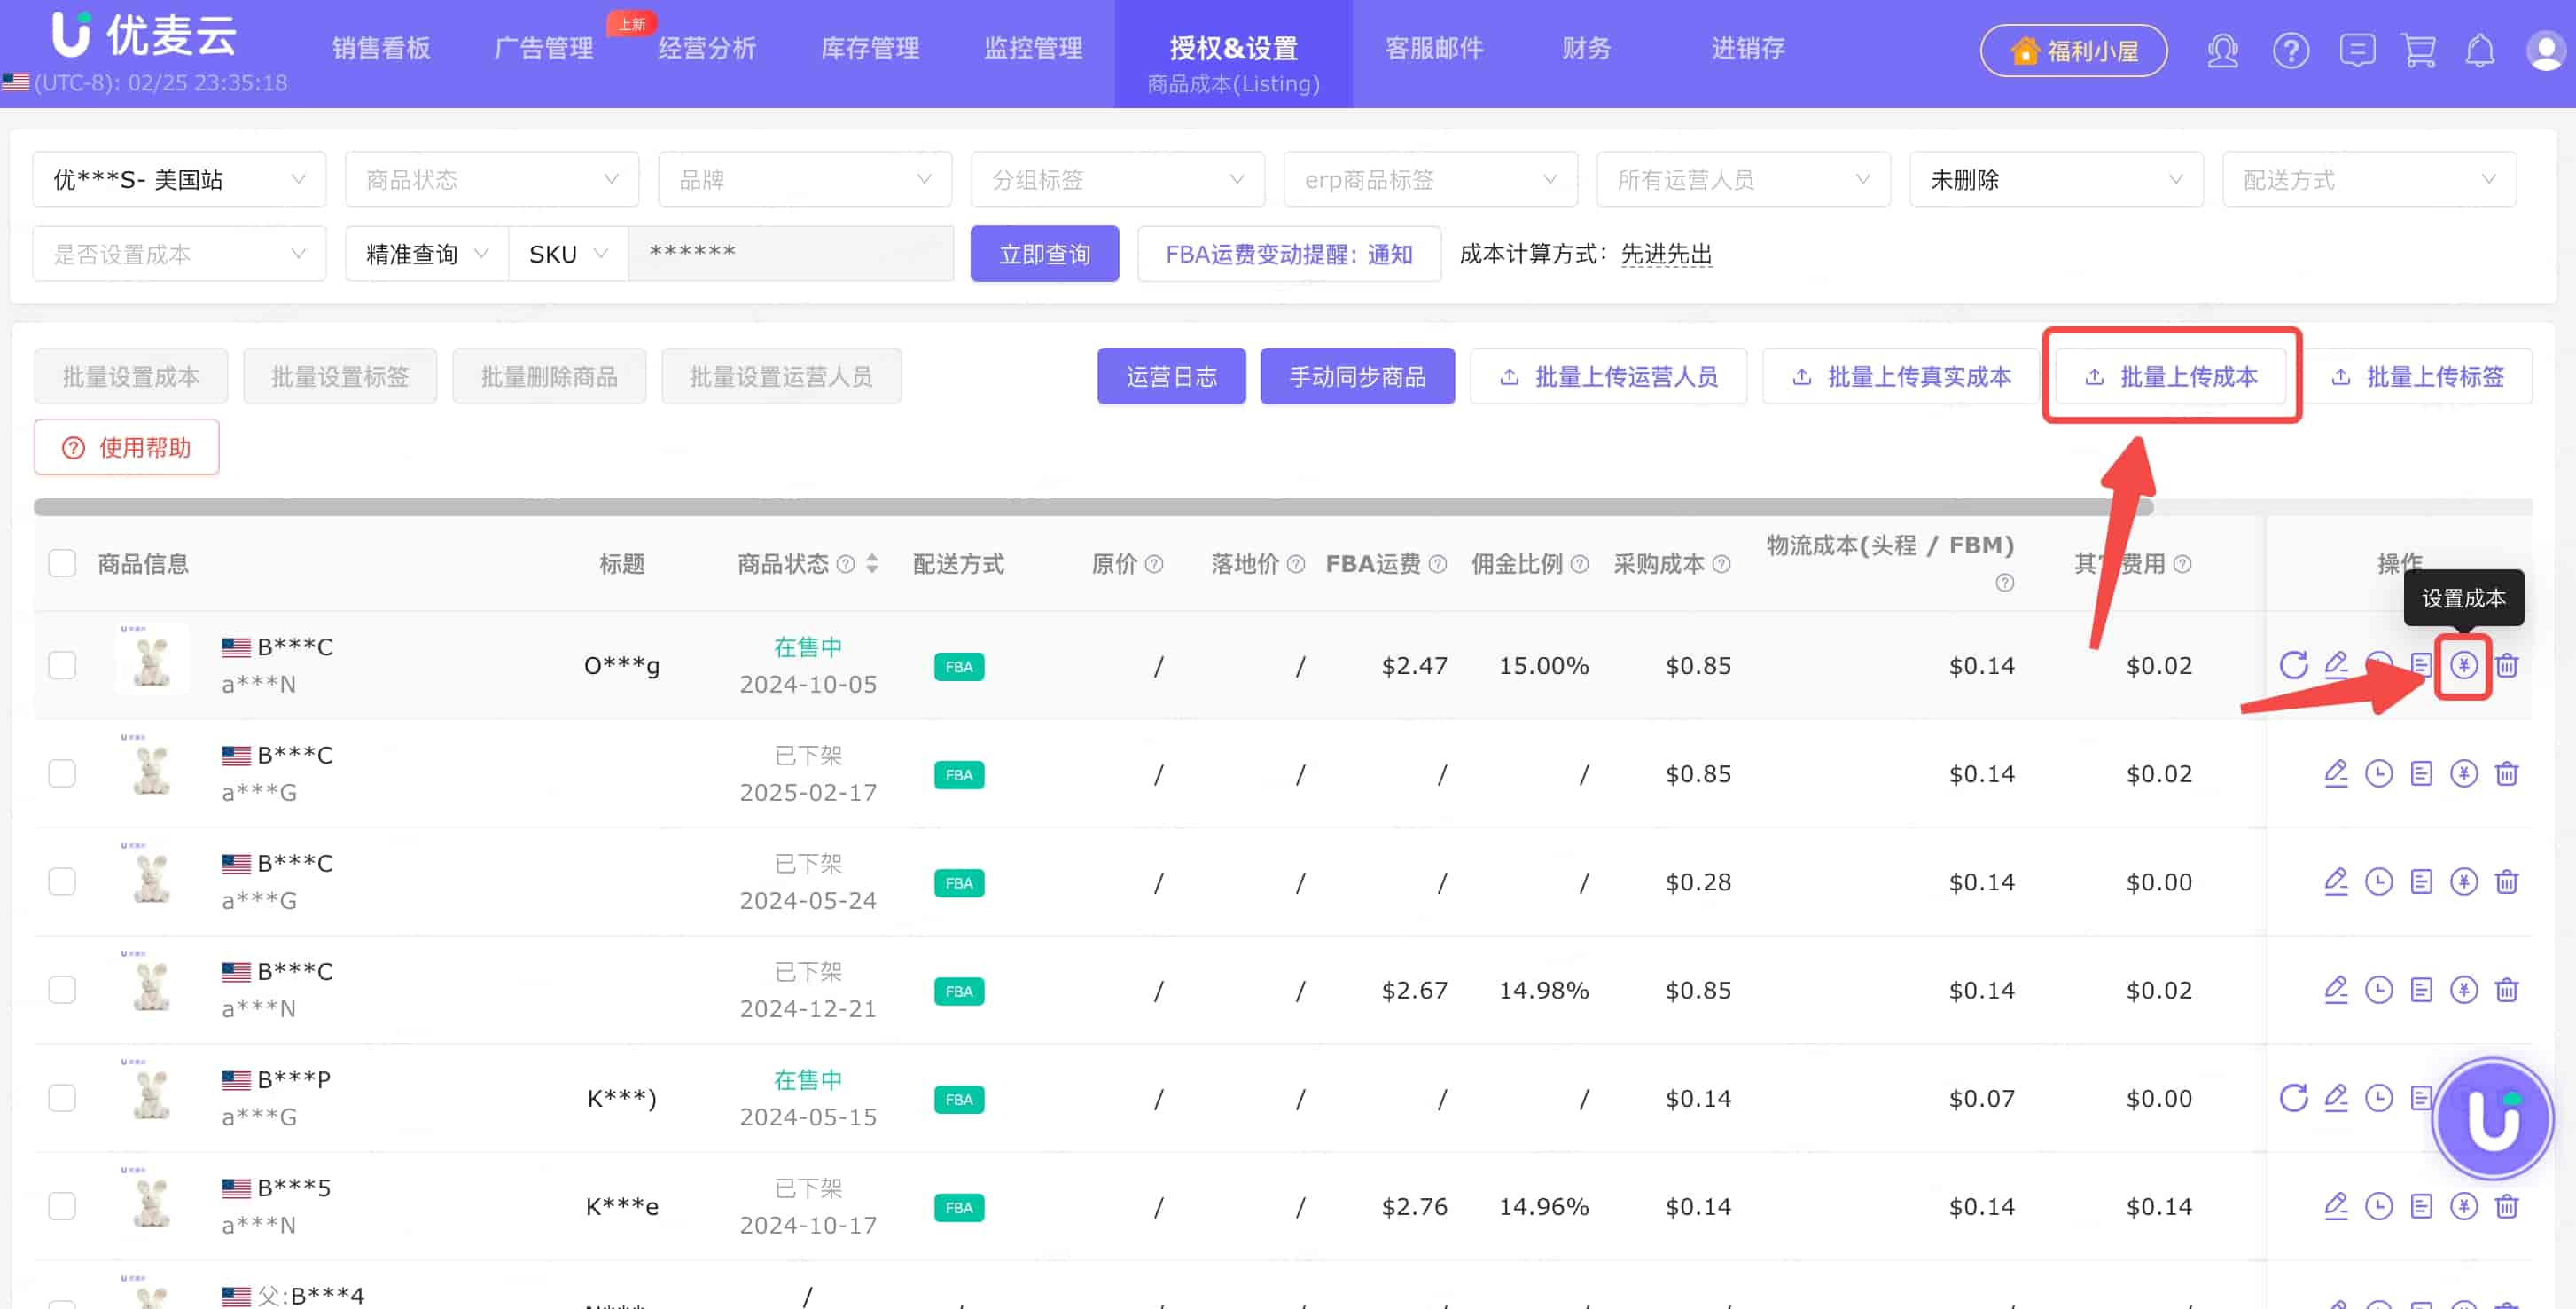
Task: Open the message feedback icon in header
Action: (2357, 50)
